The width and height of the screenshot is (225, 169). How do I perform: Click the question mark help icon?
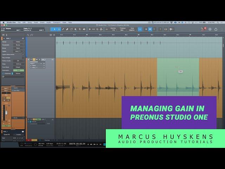160,29
